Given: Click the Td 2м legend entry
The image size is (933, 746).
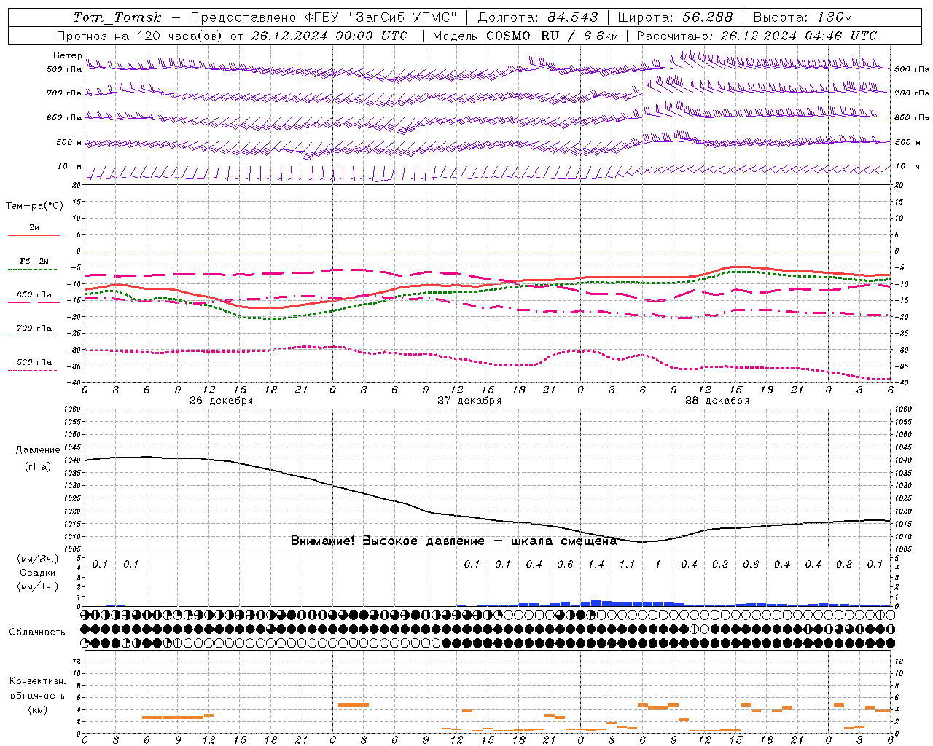Looking at the screenshot, I should tap(34, 261).
